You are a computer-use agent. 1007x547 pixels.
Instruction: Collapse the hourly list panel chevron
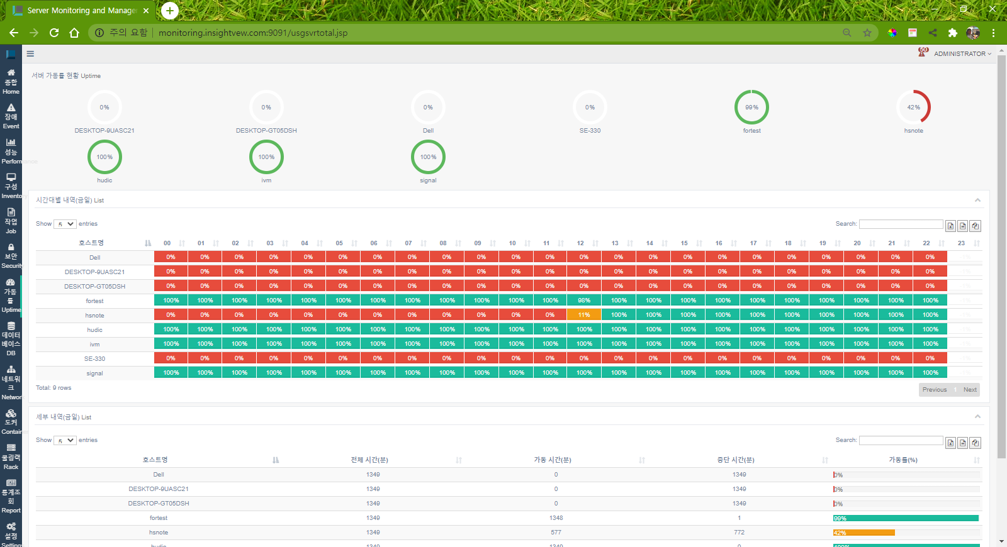pyautogui.click(x=977, y=201)
